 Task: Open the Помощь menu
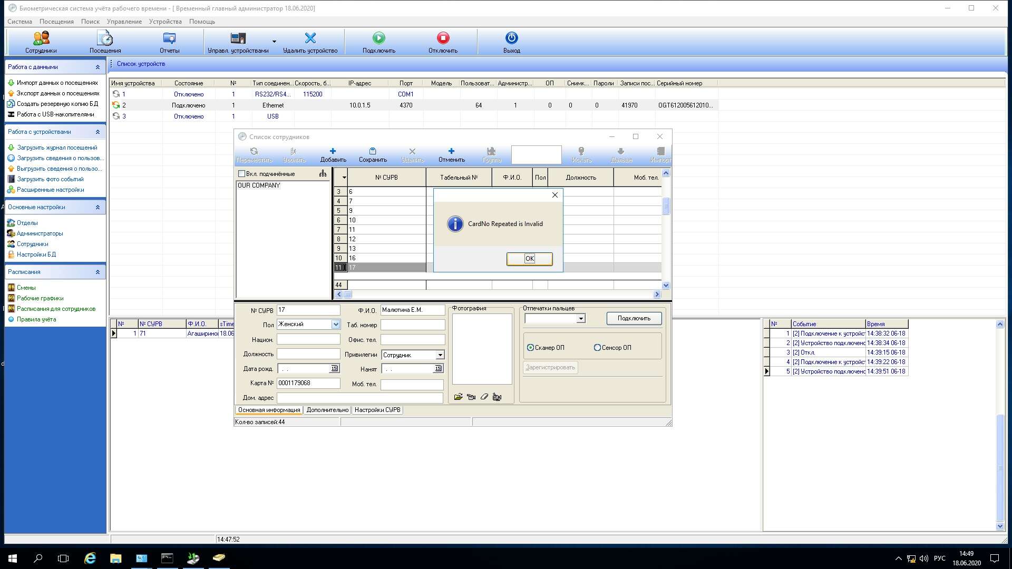tap(202, 22)
